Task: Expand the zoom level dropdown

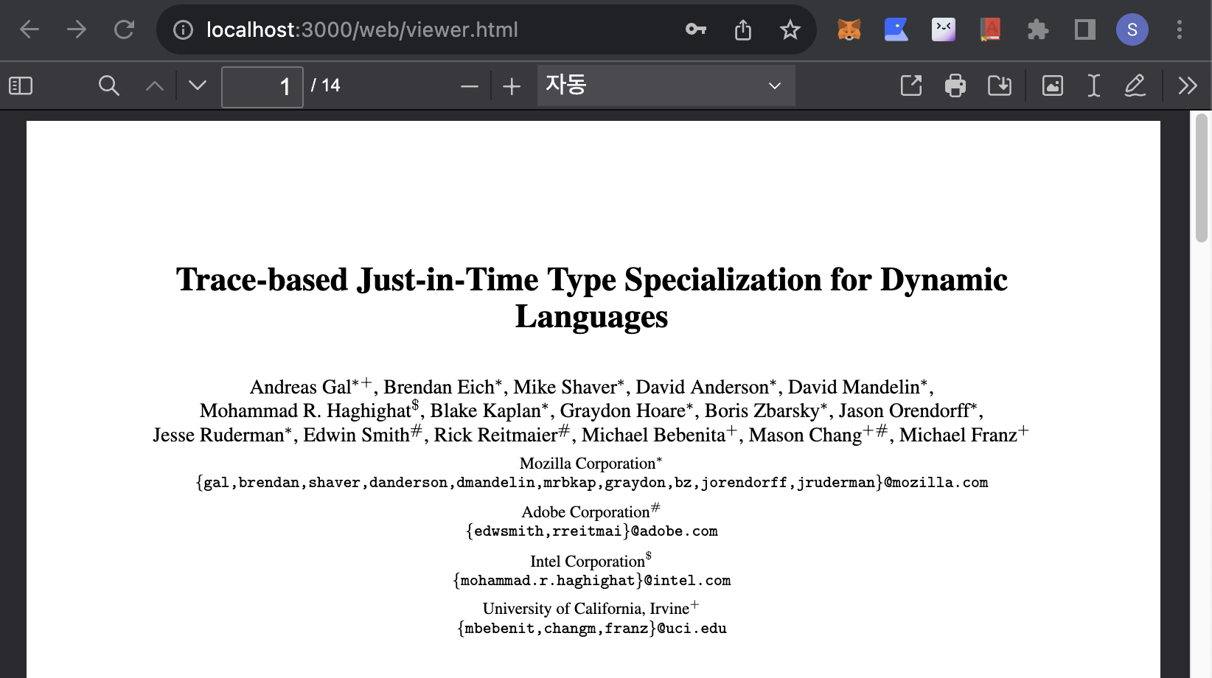Action: click(x=666, y=85)
